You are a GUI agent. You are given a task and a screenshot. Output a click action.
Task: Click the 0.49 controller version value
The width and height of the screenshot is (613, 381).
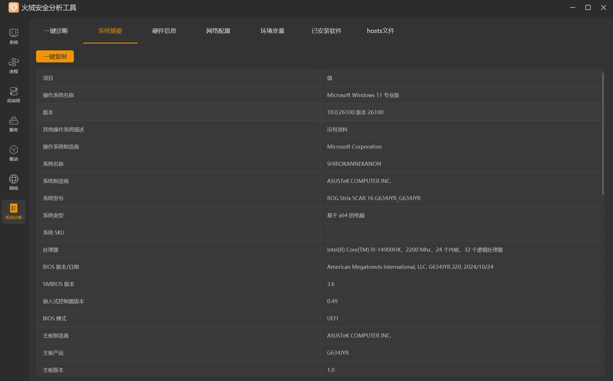pos(332,301)
